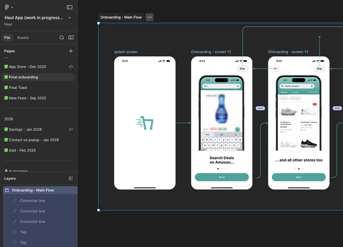Click the top-left selection handle of section
Image resolution: width=343 pixels, height=247 pixels.
pos(99,23)
